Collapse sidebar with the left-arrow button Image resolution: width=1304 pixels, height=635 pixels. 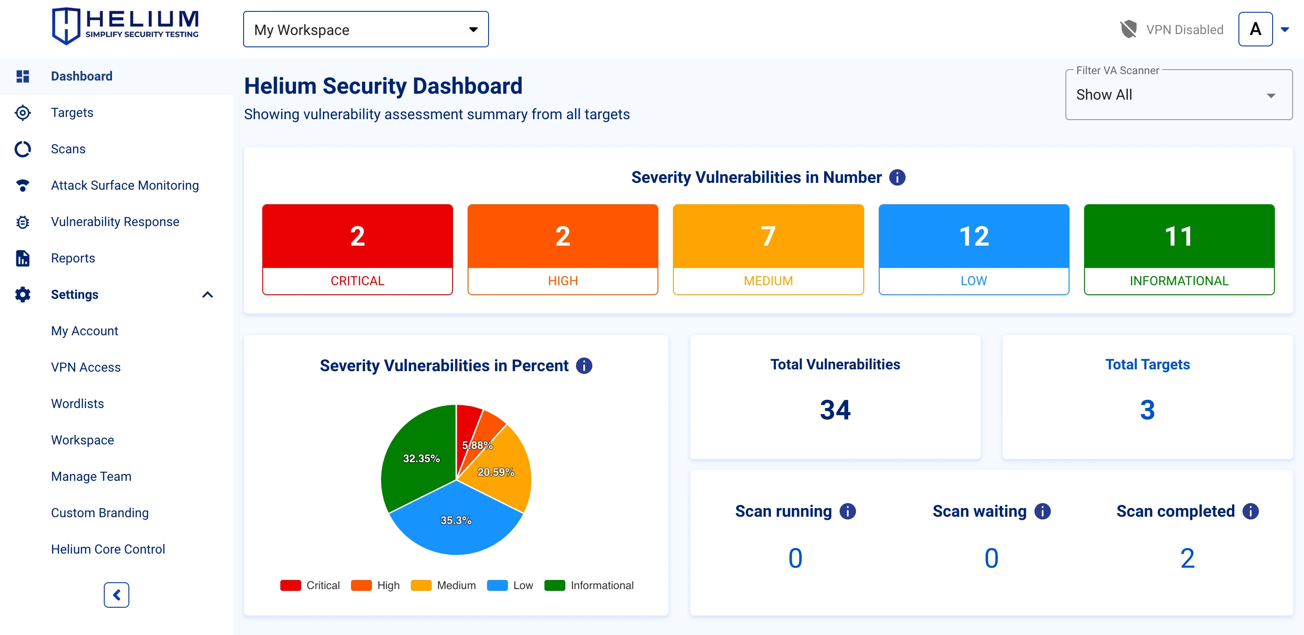pos(117,595)
